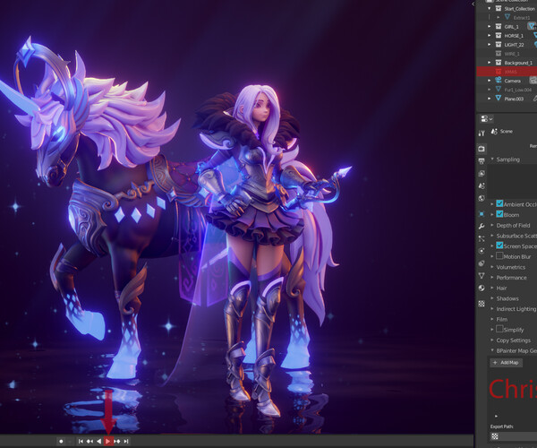Open the Output properties tab icon
Viewport: 537px width, 448px height.
pyautogui.click(x=482, y=160)
